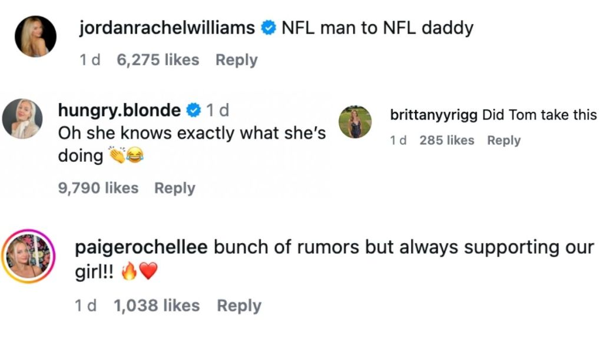Reply to the "NFL man to NFL daddy" comment

(236, 60)
